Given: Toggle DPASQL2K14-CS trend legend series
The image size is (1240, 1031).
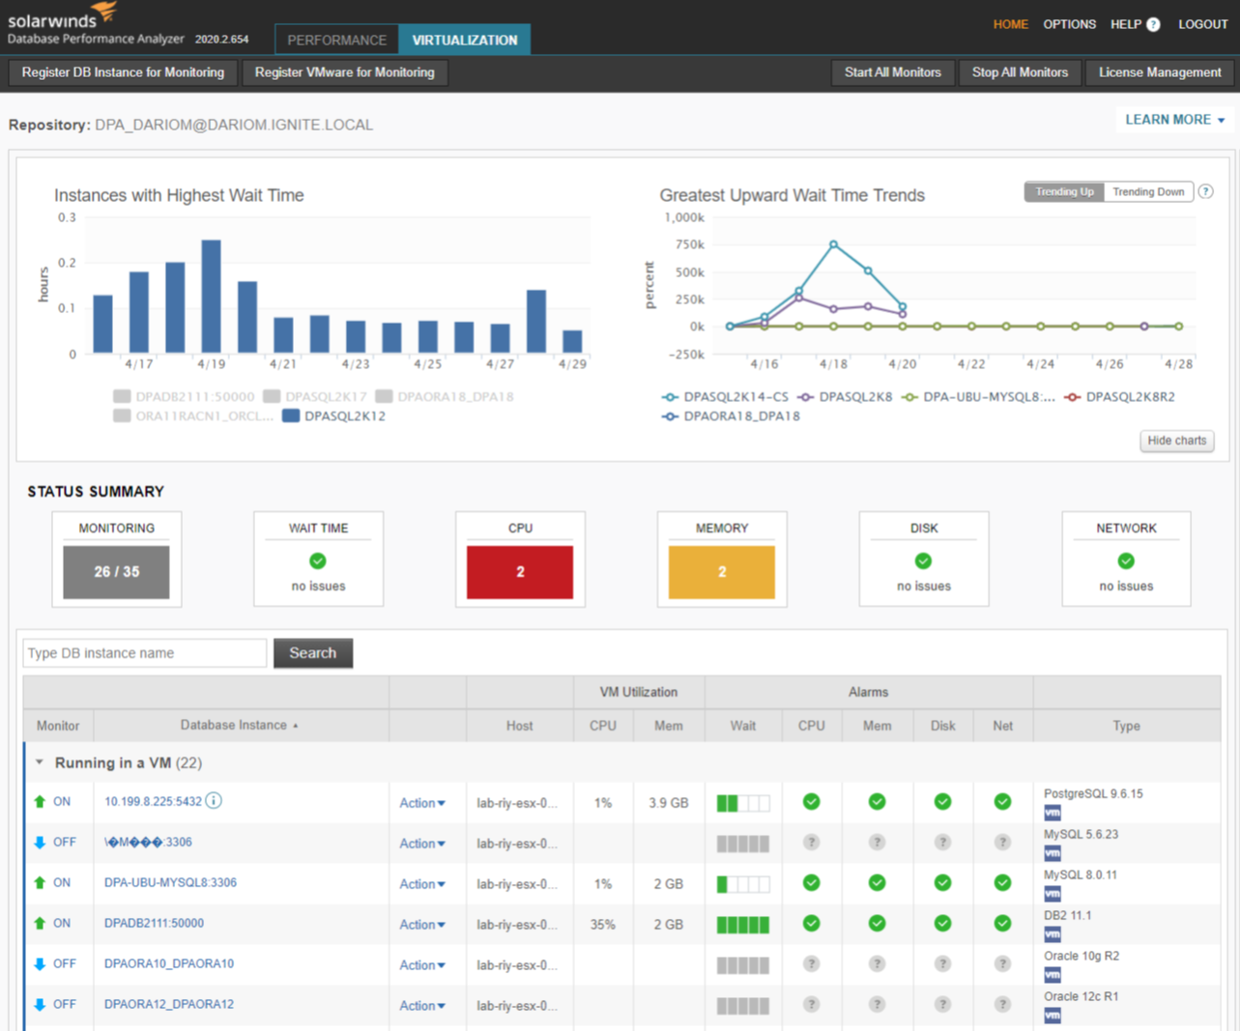Looking at the screenshot, I should (725, 396).
